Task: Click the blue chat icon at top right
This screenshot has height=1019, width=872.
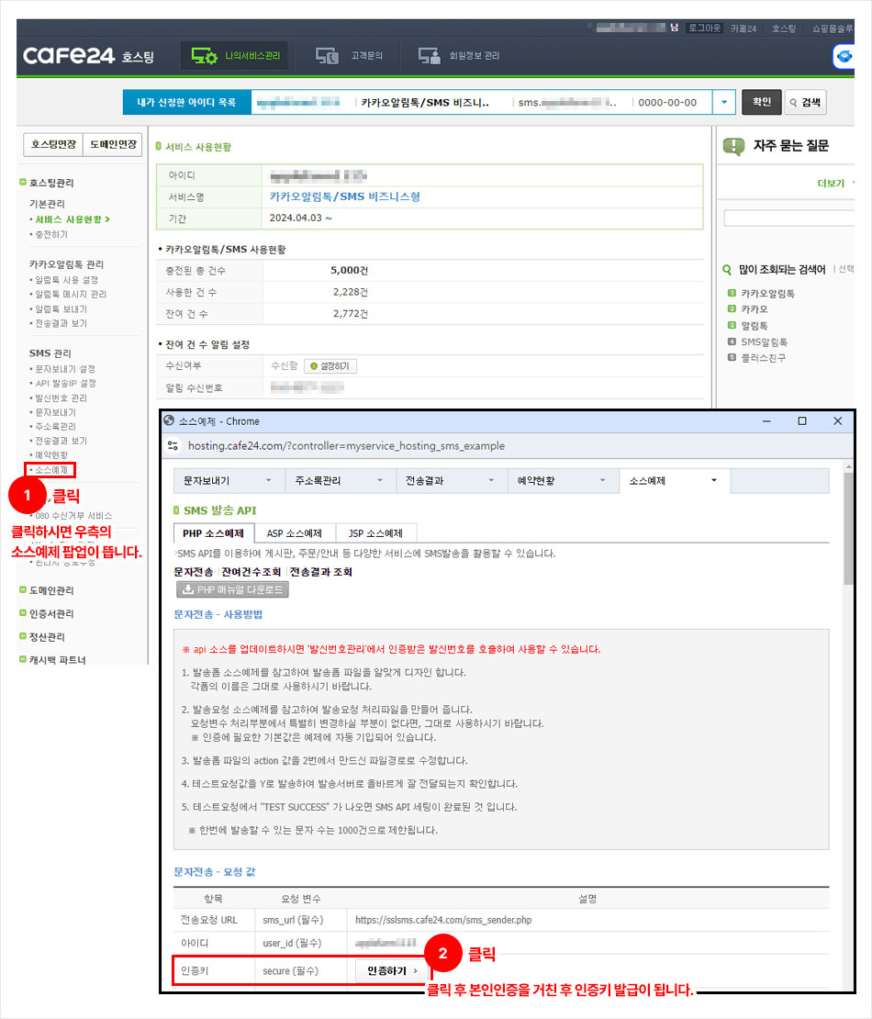Action: (x=844, y=57)
